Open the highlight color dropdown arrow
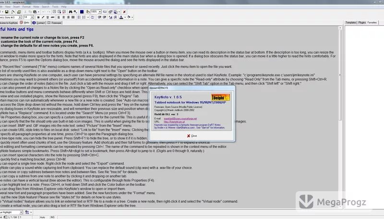This screenshot has width=384, height=219. click(132, 17)
